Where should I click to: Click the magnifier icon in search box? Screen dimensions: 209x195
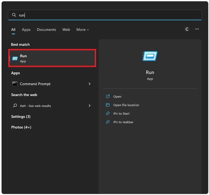tap(14, 15)
